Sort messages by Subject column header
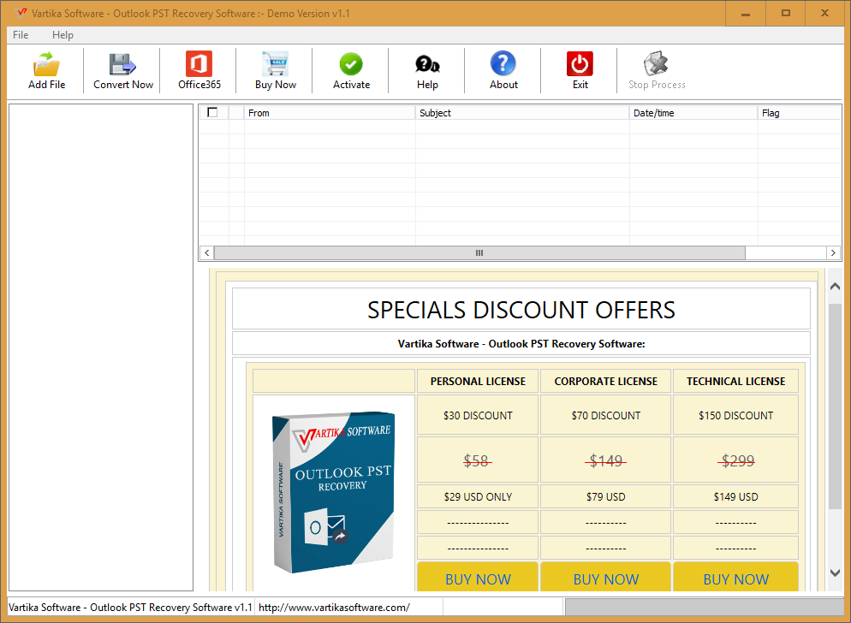Viewport: 851px width, 623px height. [522, 113]
